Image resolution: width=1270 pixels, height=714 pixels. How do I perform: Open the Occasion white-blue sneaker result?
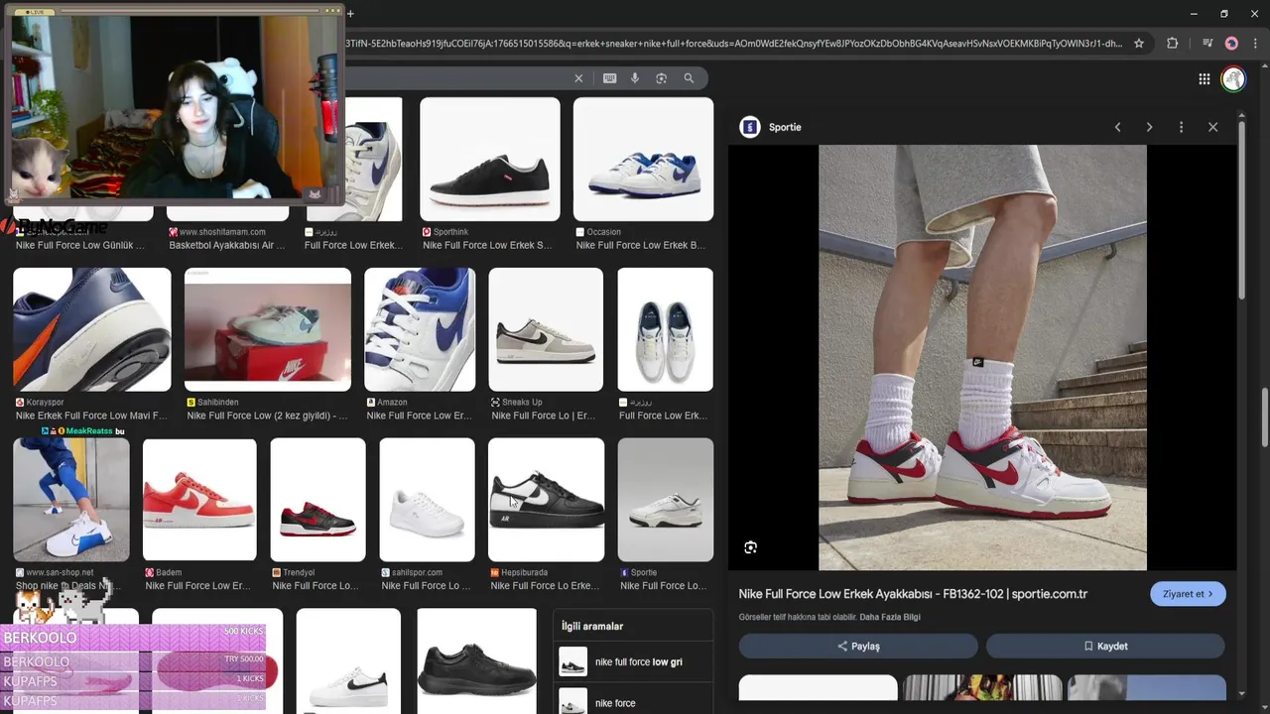[643, 159]
